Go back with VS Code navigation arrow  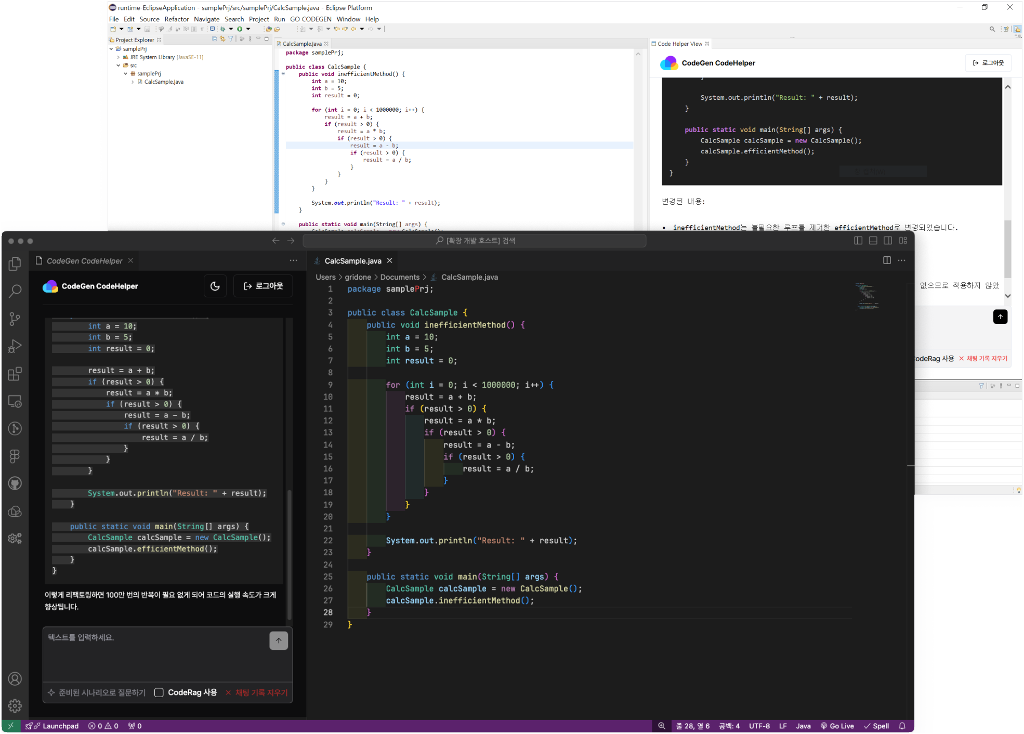click(x=275, y=241)
